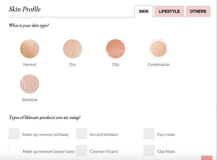Screen dimensions: 217x160
Task: Click the Dry label text
Action: tap(73, 65)
